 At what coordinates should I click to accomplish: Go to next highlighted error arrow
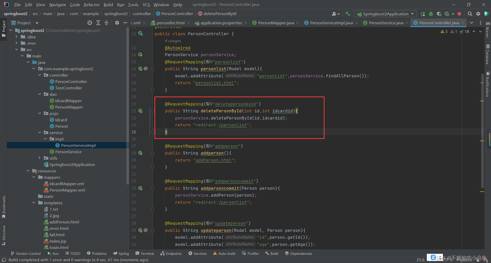pyautogui.click(x=481, y=31)
